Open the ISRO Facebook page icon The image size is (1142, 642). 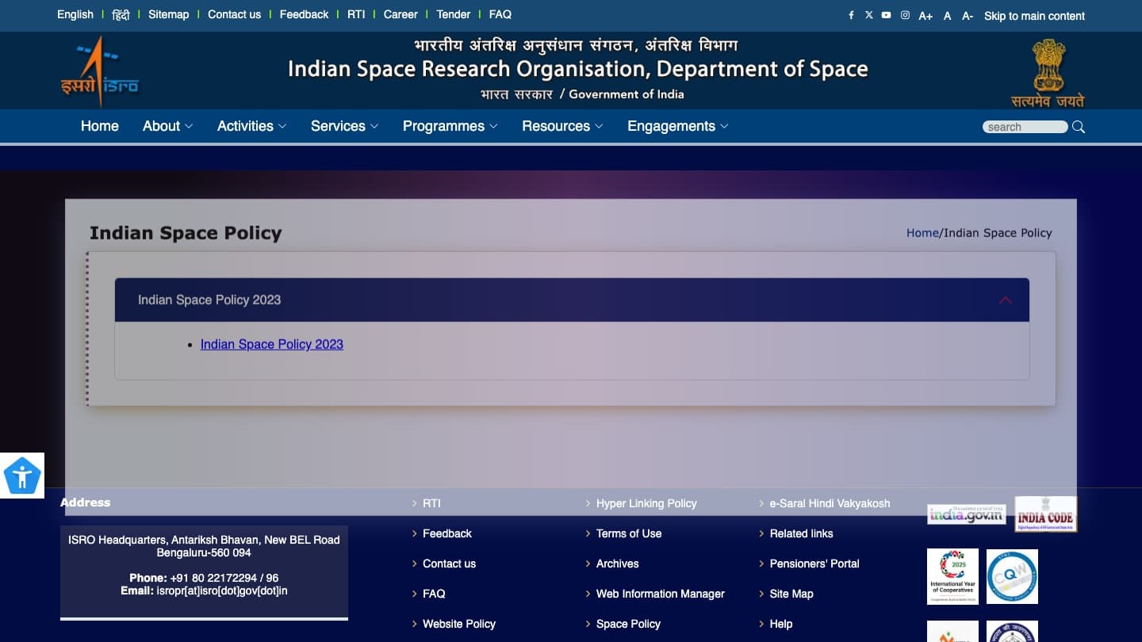click(x=851, y=15)
